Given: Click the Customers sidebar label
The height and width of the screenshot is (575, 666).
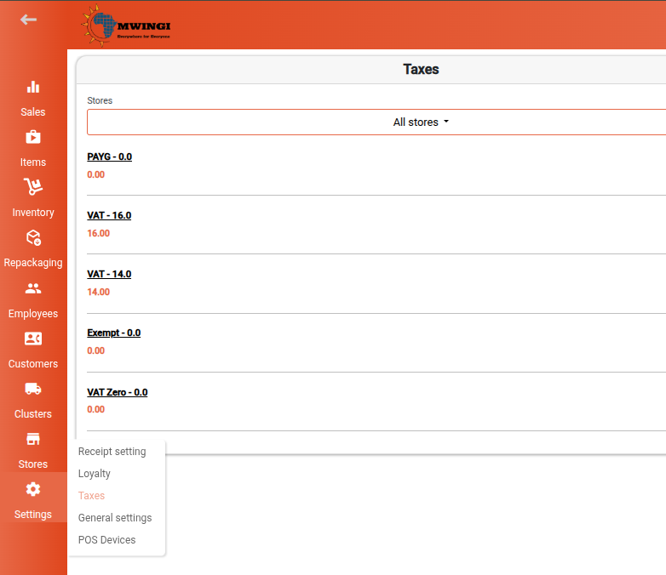Looking at the screenshot, I should (33, 364).
